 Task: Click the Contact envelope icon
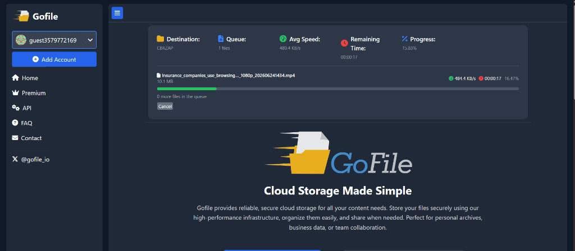click(15, 138)
